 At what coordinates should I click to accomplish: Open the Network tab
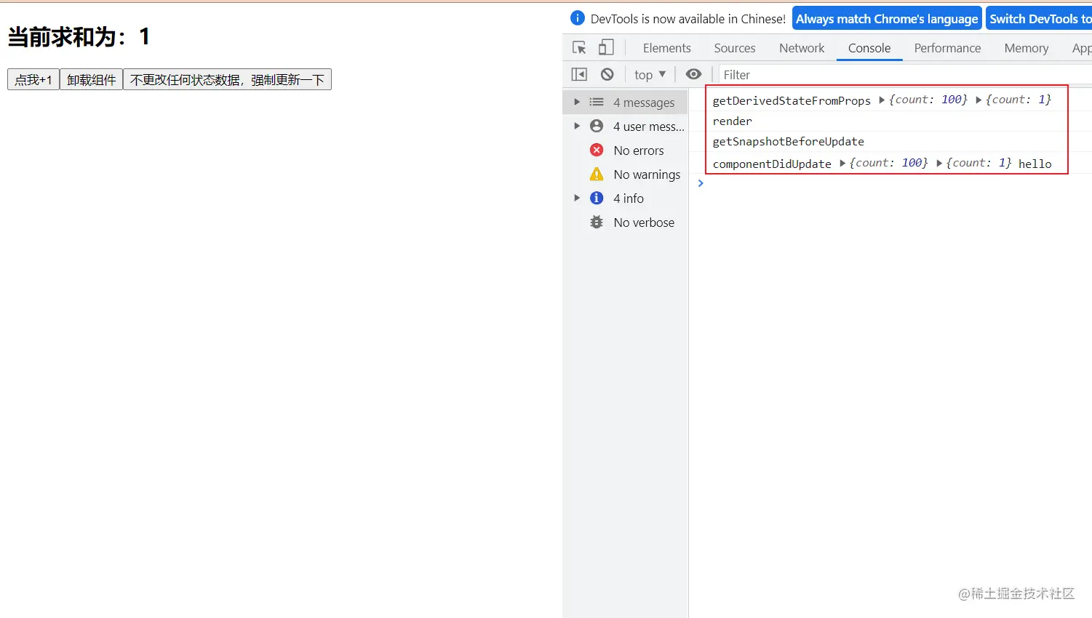(802, 48)
